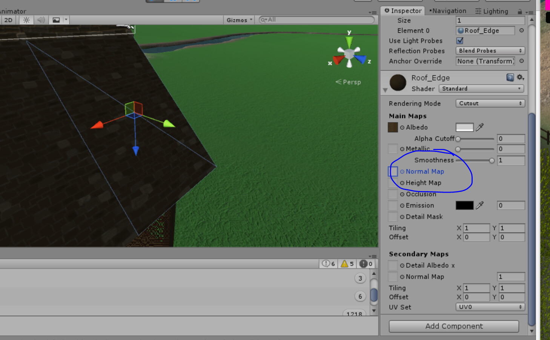Change Rendering Mode from Cutout

click(x=490, y=103)
